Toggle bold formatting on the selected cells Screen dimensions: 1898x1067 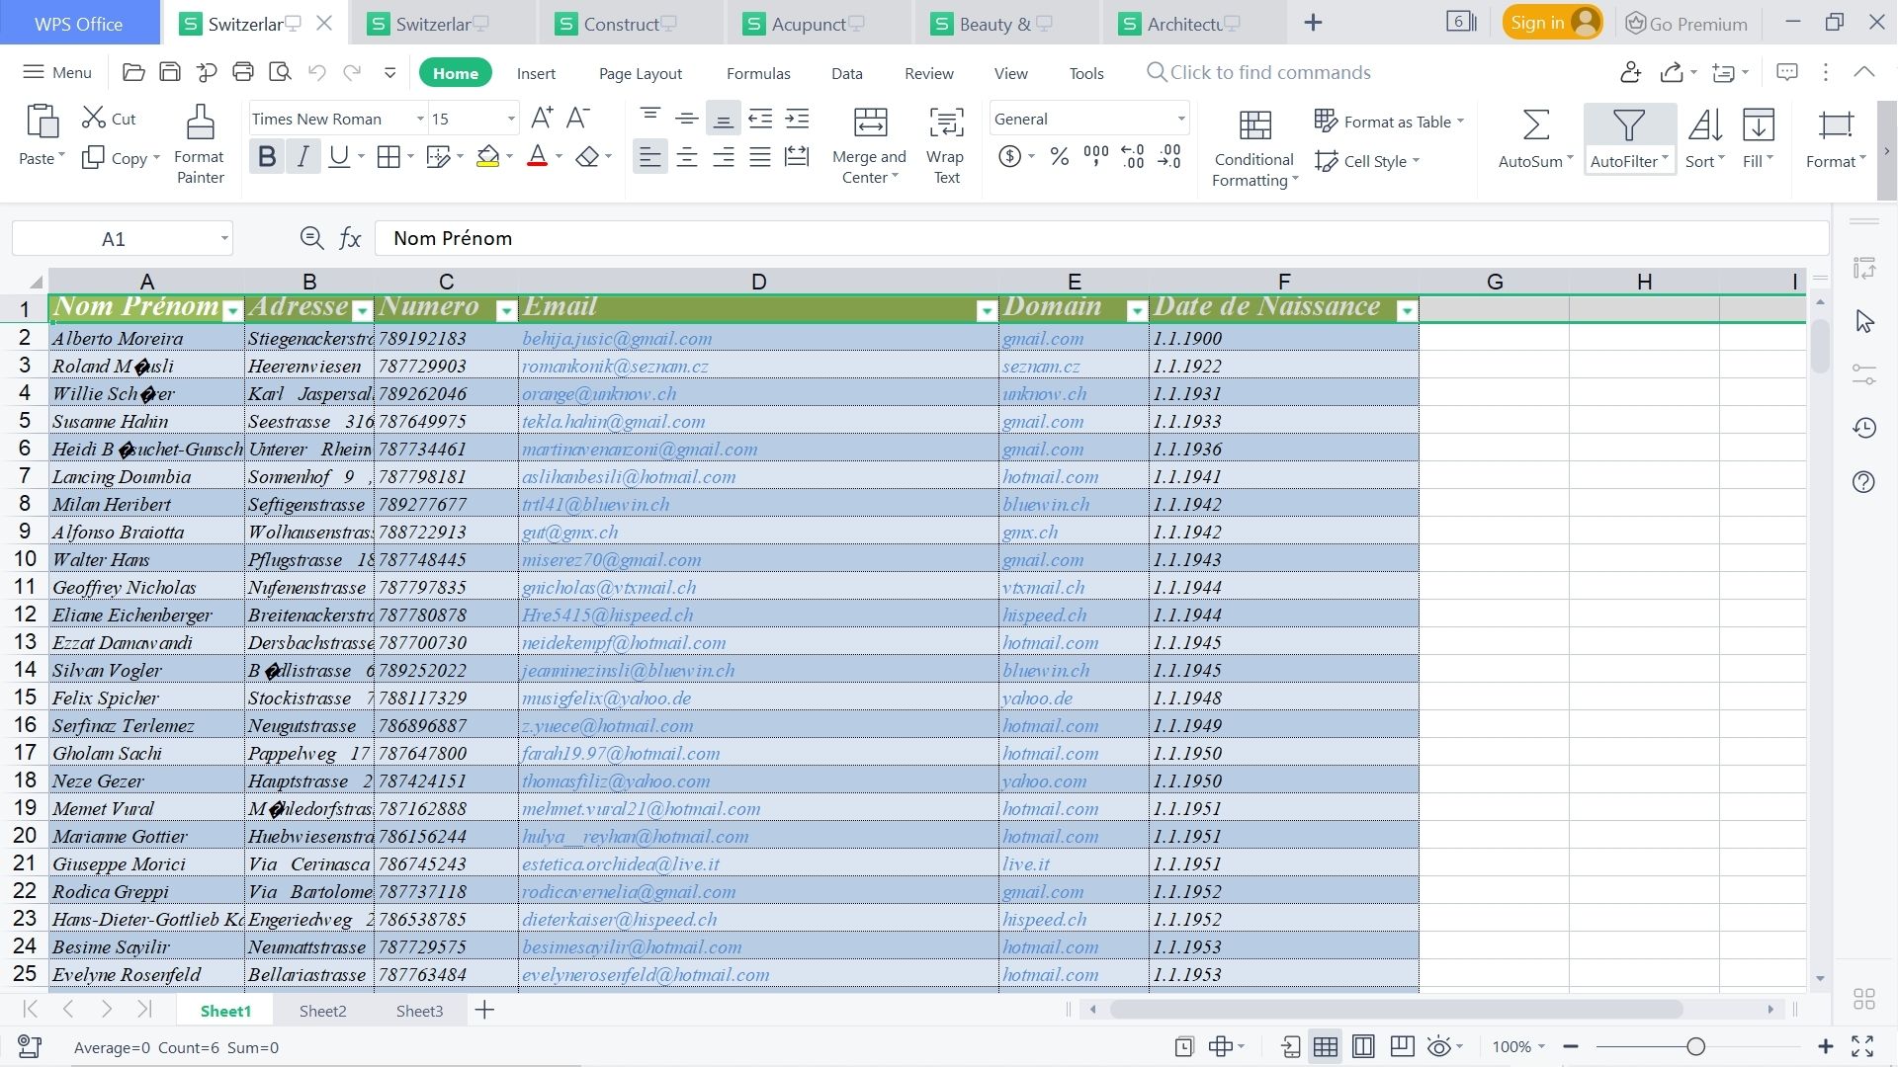click(x=266, y=155)
